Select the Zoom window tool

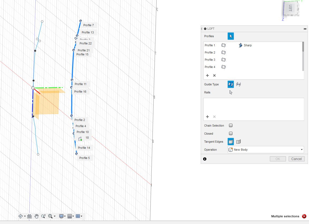point(43,216)
